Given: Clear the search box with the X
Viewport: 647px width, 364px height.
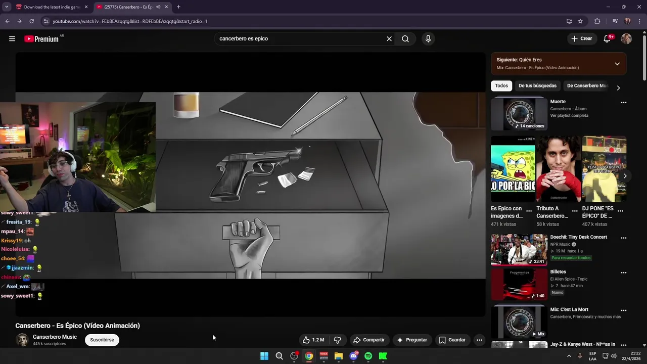Looking at the screenshot, I should [389, 39].
